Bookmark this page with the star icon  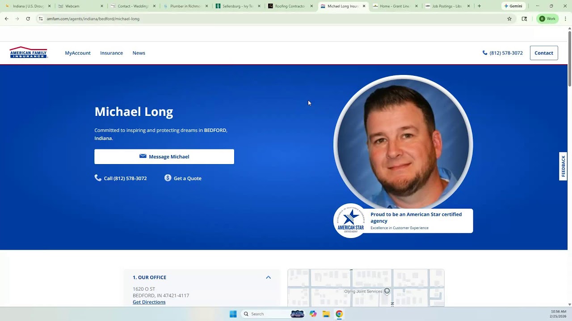(x=509, y=19)
